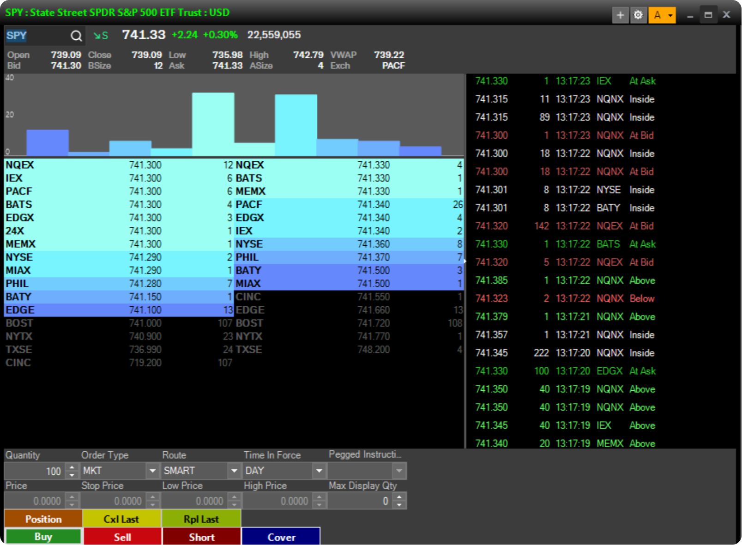Click the Quantity stepper arrows
742x545 pixels.
72,471
